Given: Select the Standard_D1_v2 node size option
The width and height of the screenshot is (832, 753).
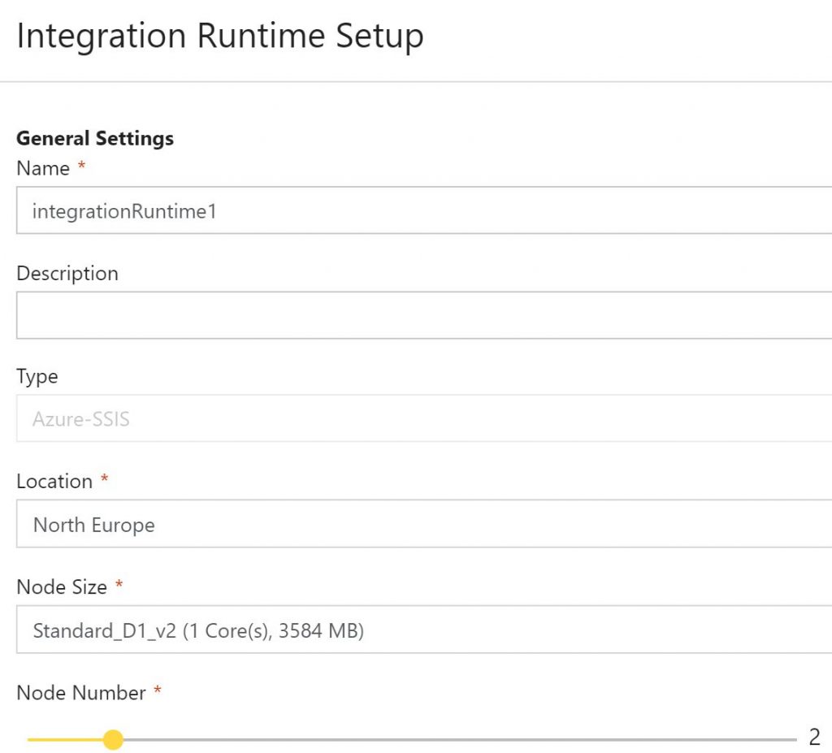Looking at the screenshot, I should tap(197, 630).
